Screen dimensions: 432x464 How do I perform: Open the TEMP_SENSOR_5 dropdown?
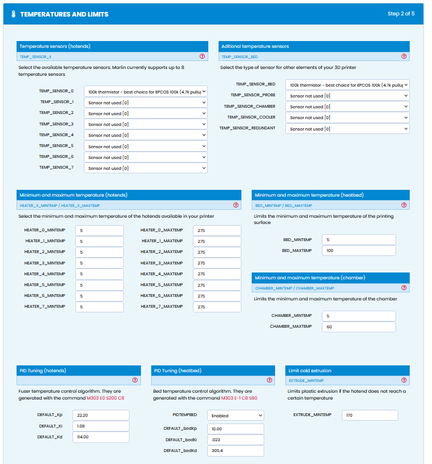pyautogui.click(x=146, y=146)
